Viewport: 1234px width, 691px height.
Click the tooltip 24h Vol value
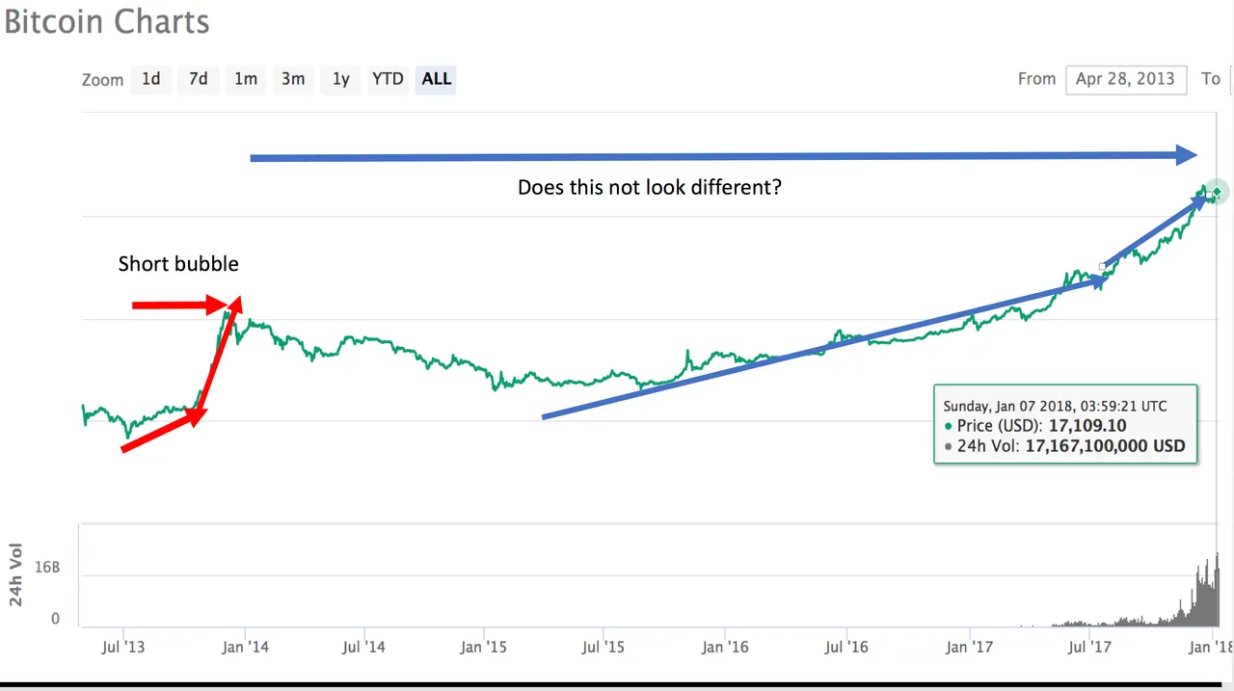tap(1105, 446)
